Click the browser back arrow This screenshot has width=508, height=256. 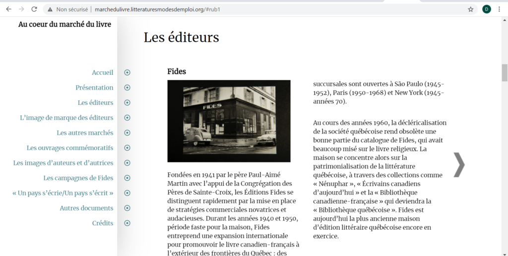click(x=9, y=9)
